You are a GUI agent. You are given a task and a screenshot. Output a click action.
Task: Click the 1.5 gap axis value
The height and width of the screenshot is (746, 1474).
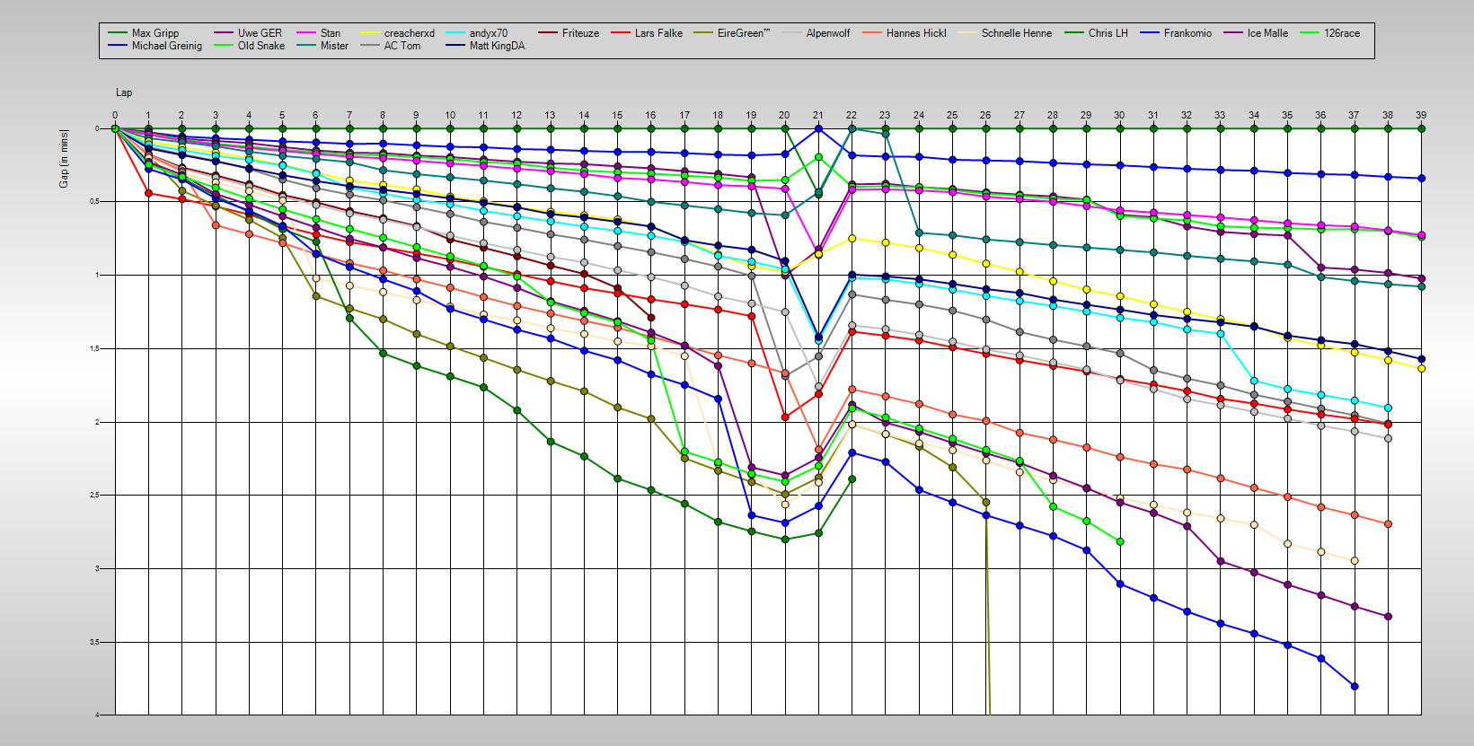(x=94, y=348)
